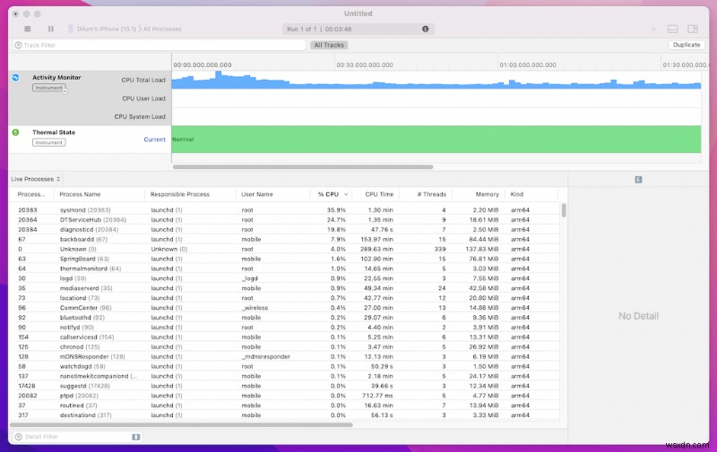Select the CPU User Load track
Screen dimensions: 717x452
point(143,98)
